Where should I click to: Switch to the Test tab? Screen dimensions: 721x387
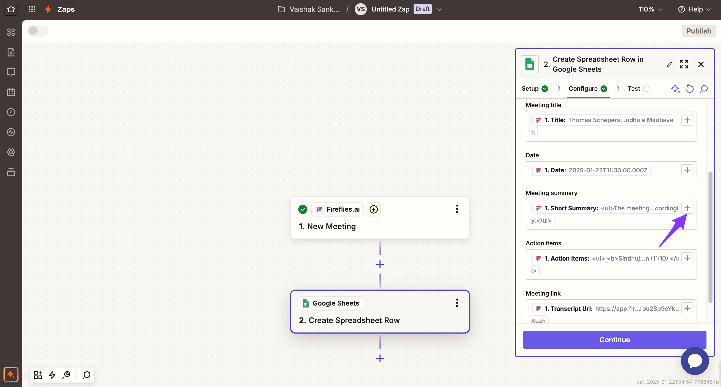tap(638, 89)
